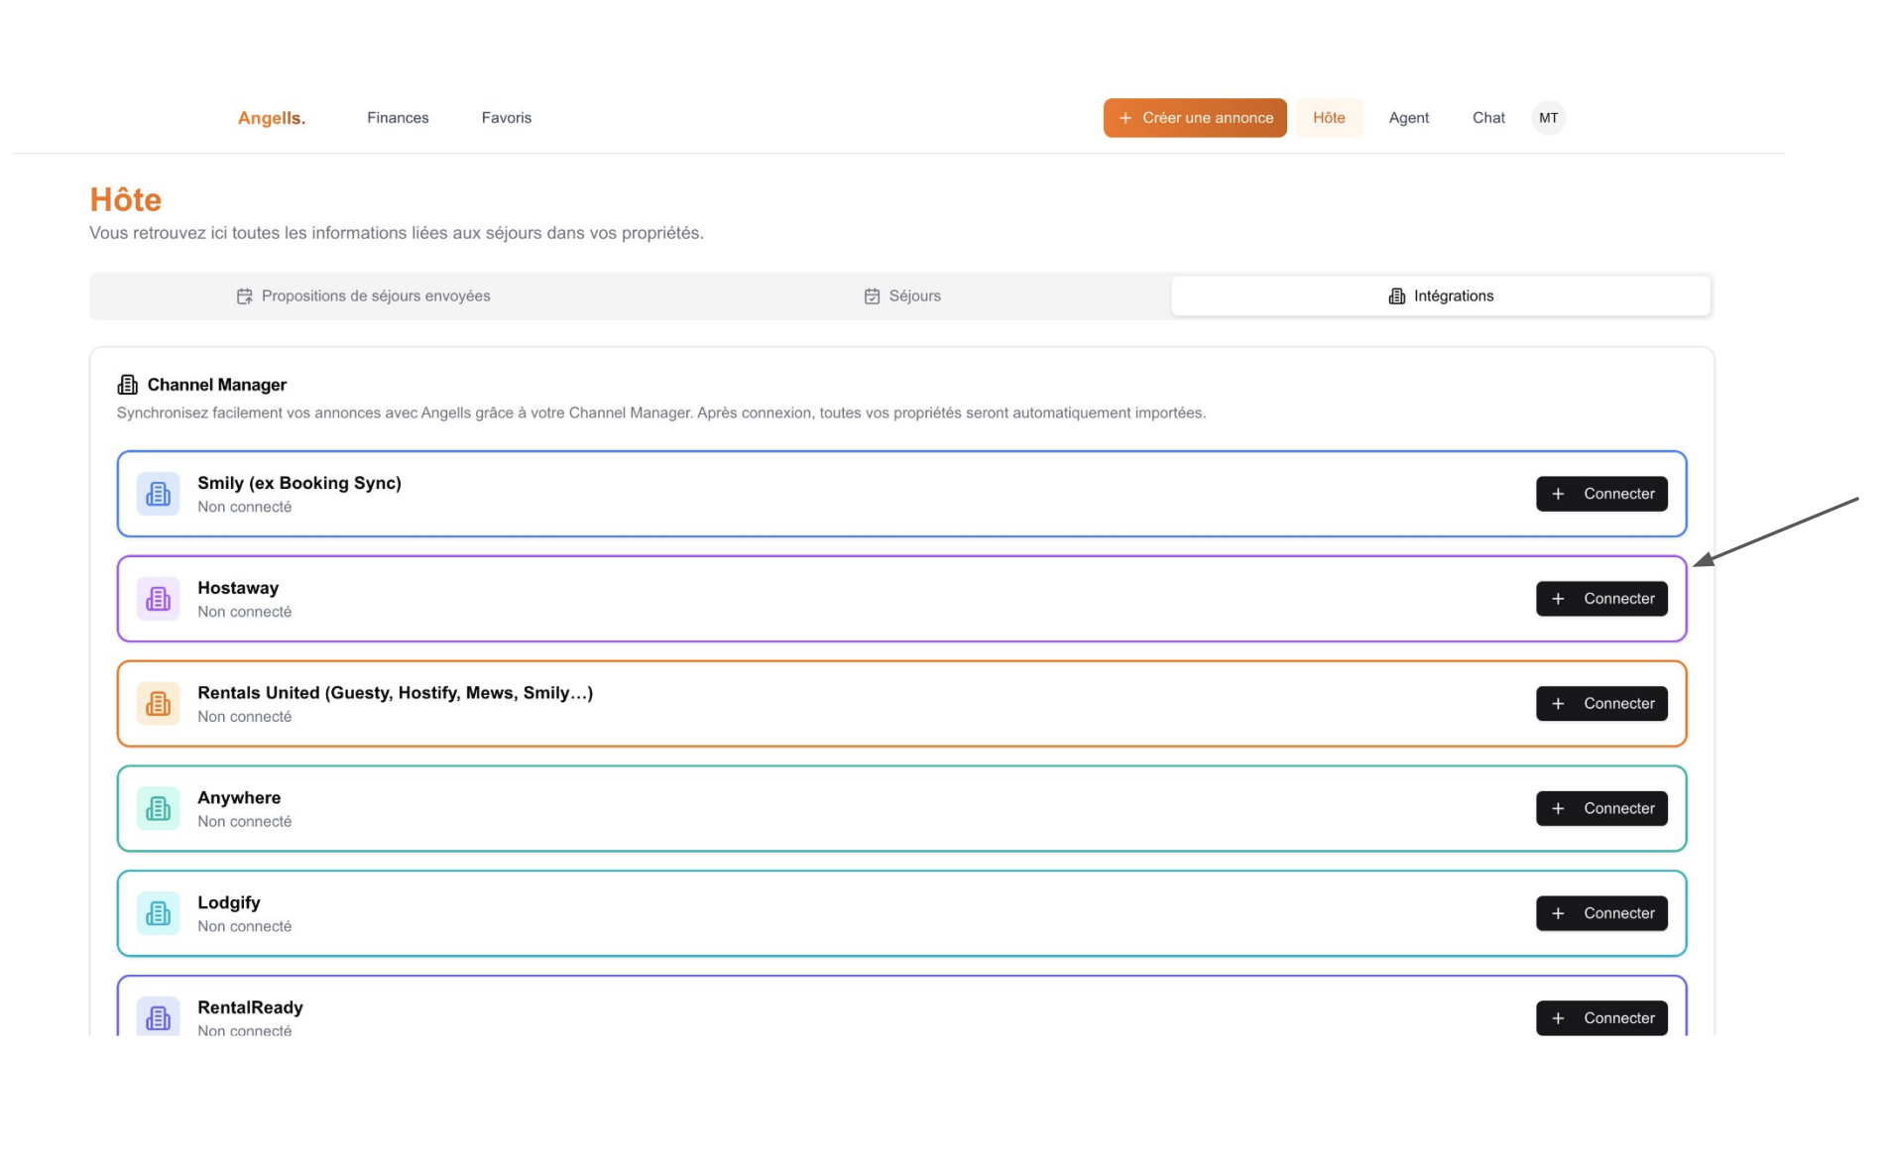Open the Finances menu
The width and height of the screenshot is (1892, 1172).
[398, 118]
